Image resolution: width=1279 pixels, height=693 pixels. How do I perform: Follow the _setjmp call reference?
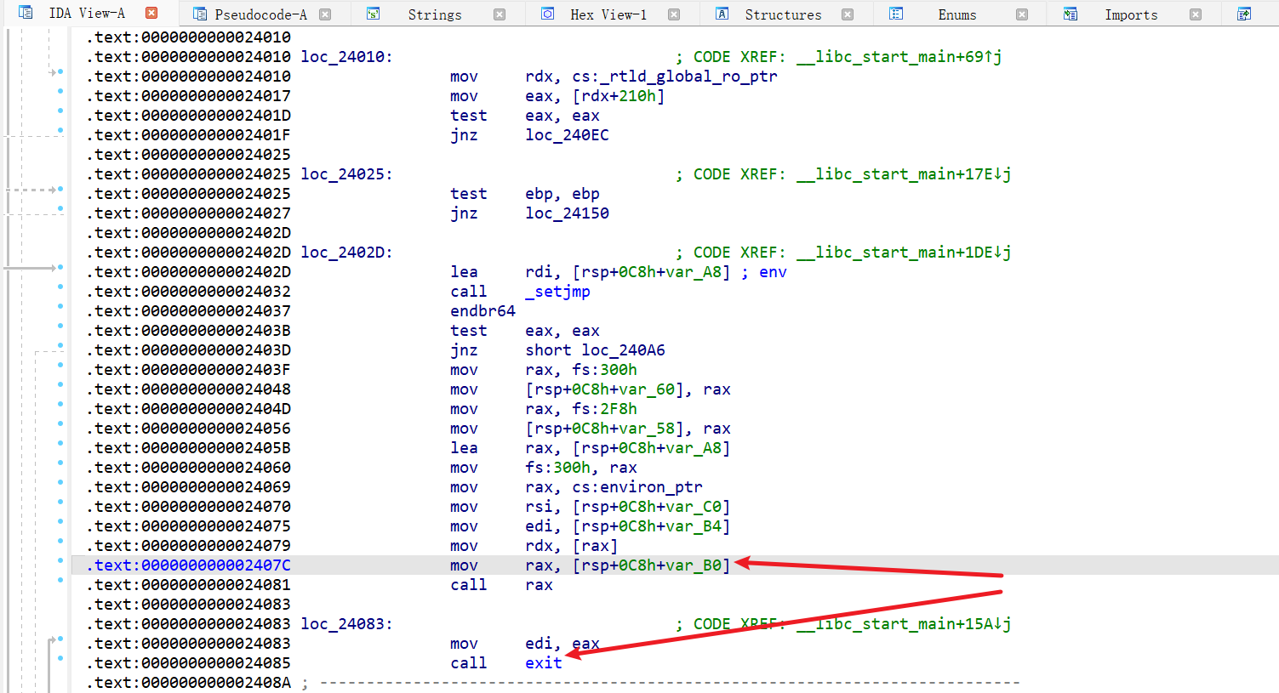pyautogui.click(x=557, y=292)
